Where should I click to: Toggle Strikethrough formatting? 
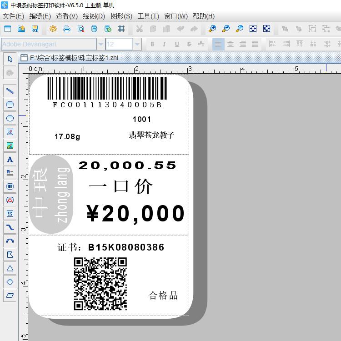click(189, 44)
